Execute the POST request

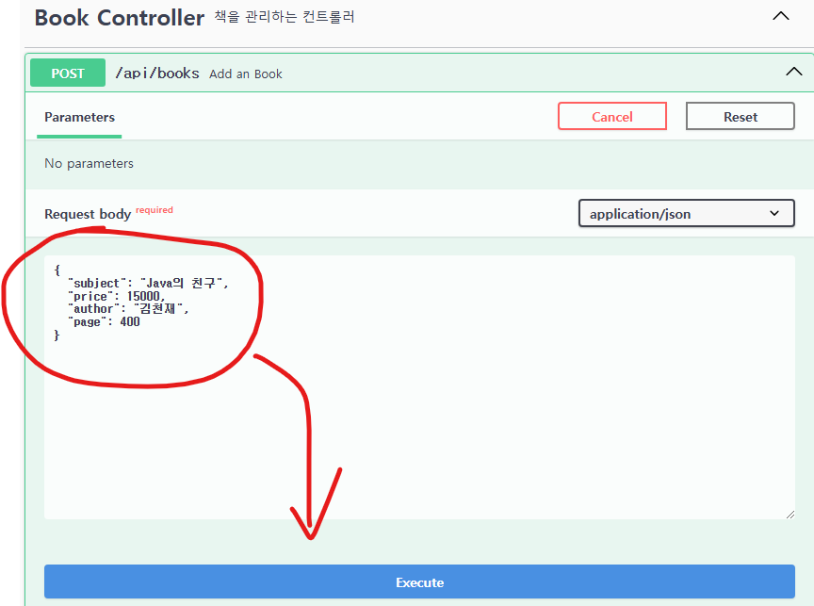[x=419, y=581]
